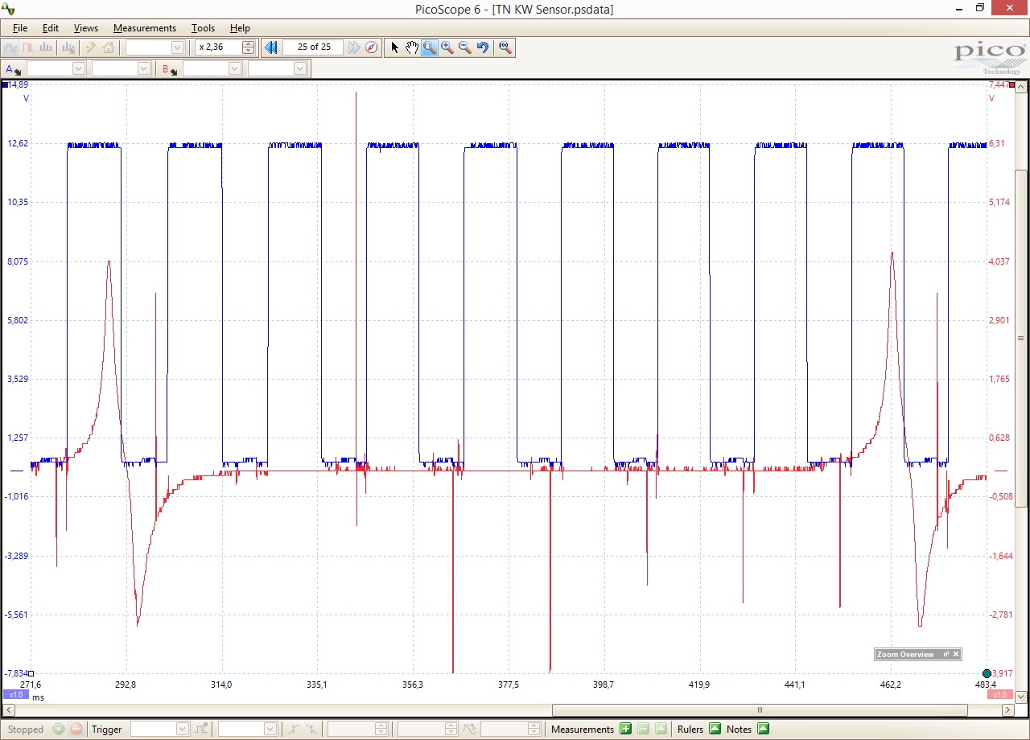Go to first waveform buffer
This screenshot has height=740, width=1030.
click(271, 47)
